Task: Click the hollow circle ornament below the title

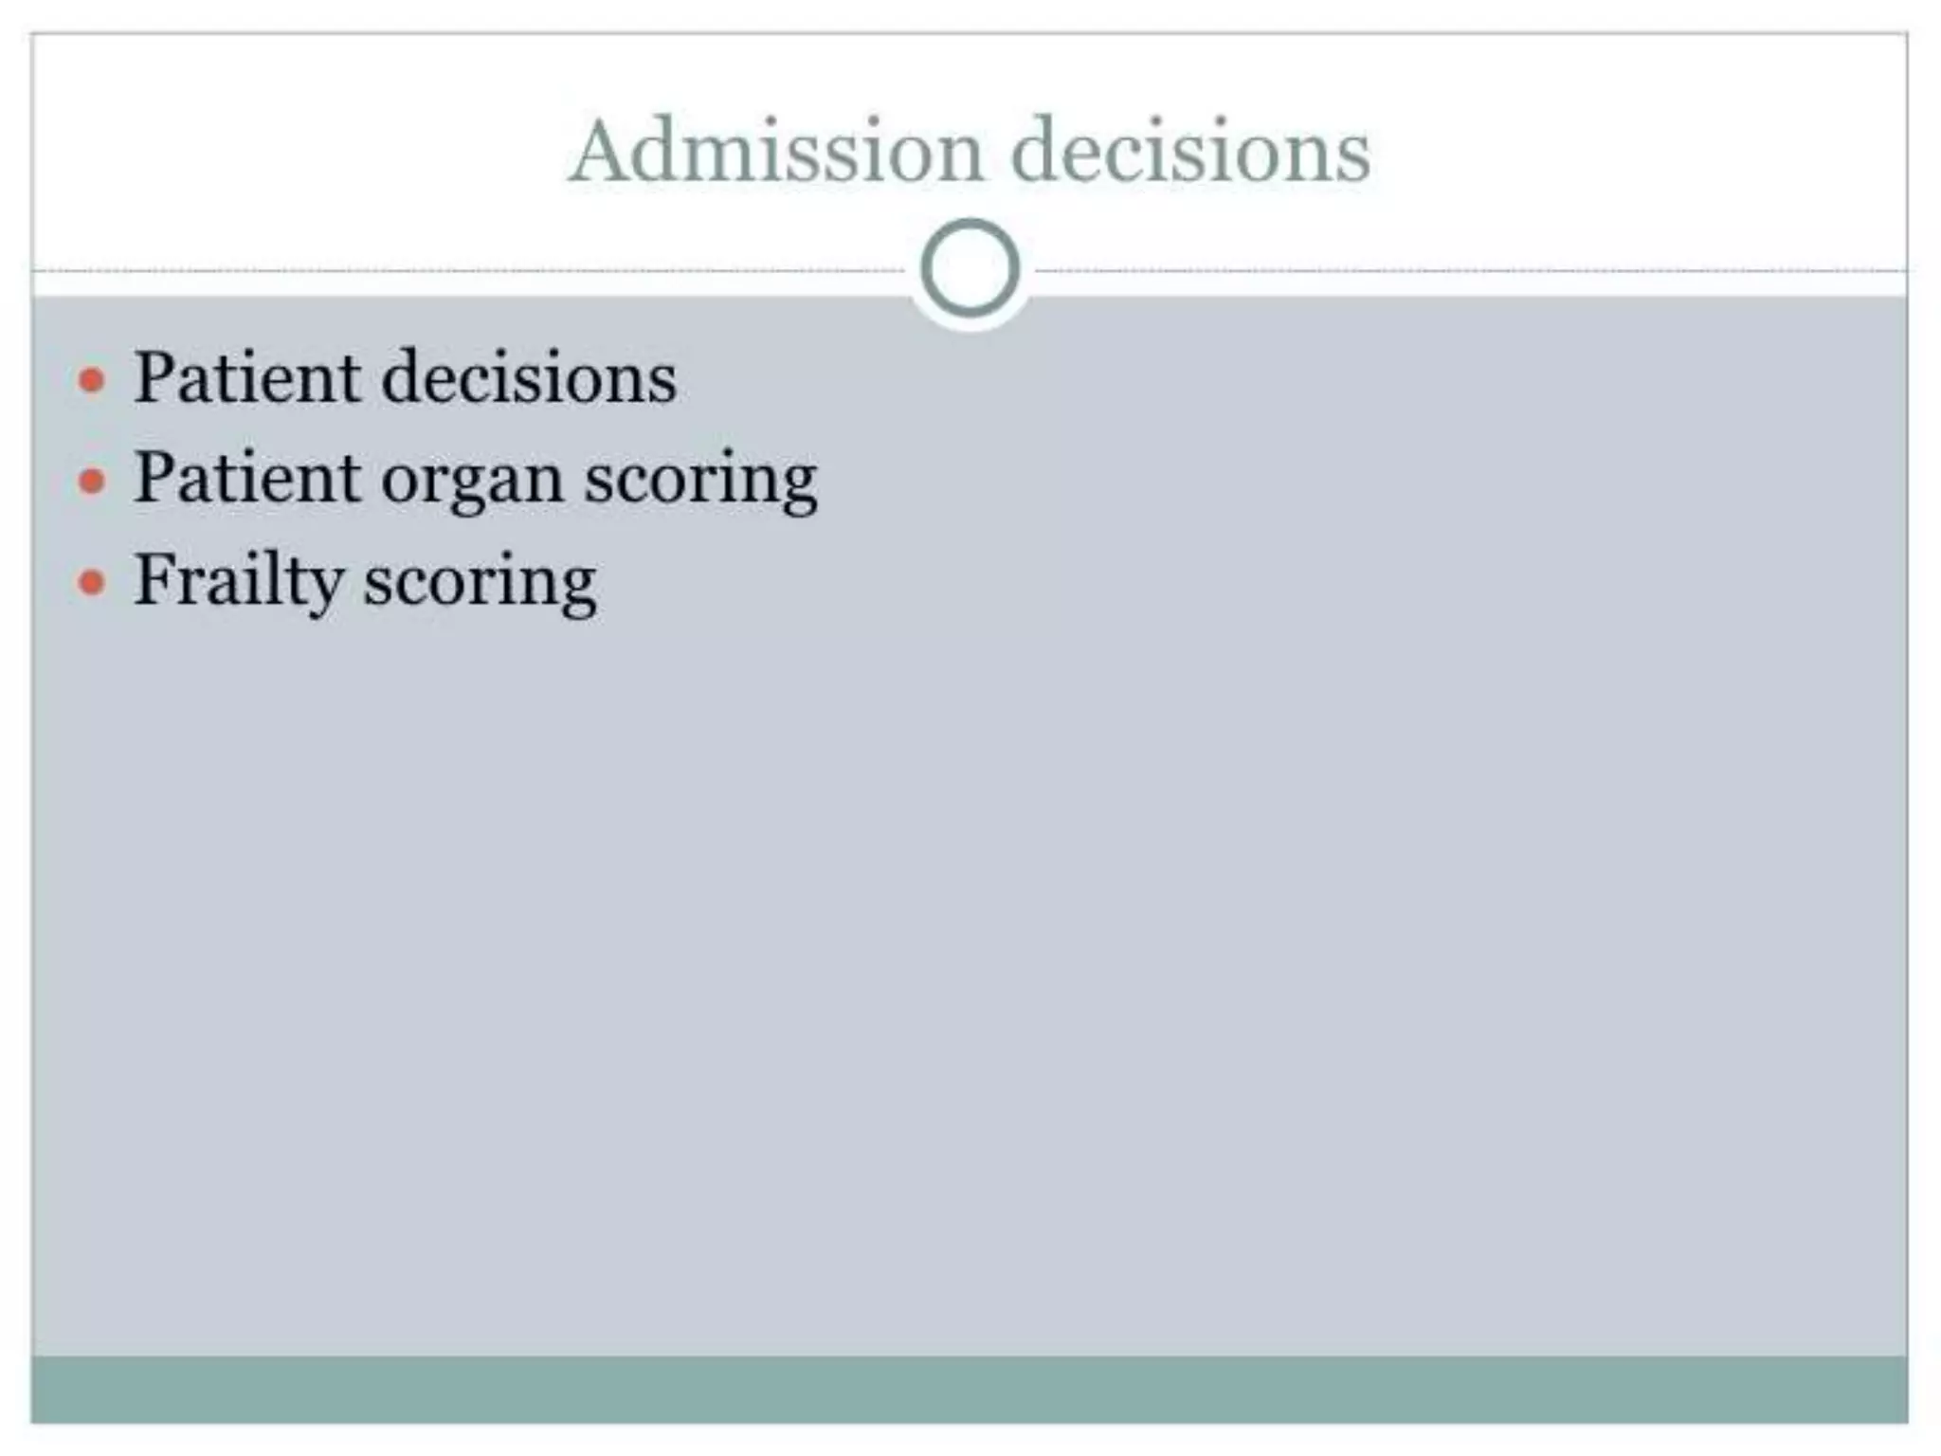Action: coord(970,268)
